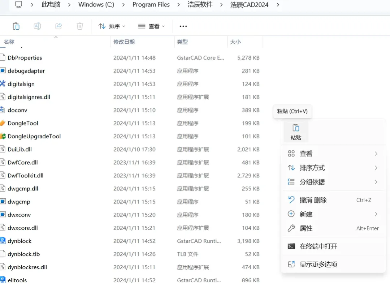This screenshot has width=390, height=284.
Task: Select 新建 in the context menu
Action: 333,214
